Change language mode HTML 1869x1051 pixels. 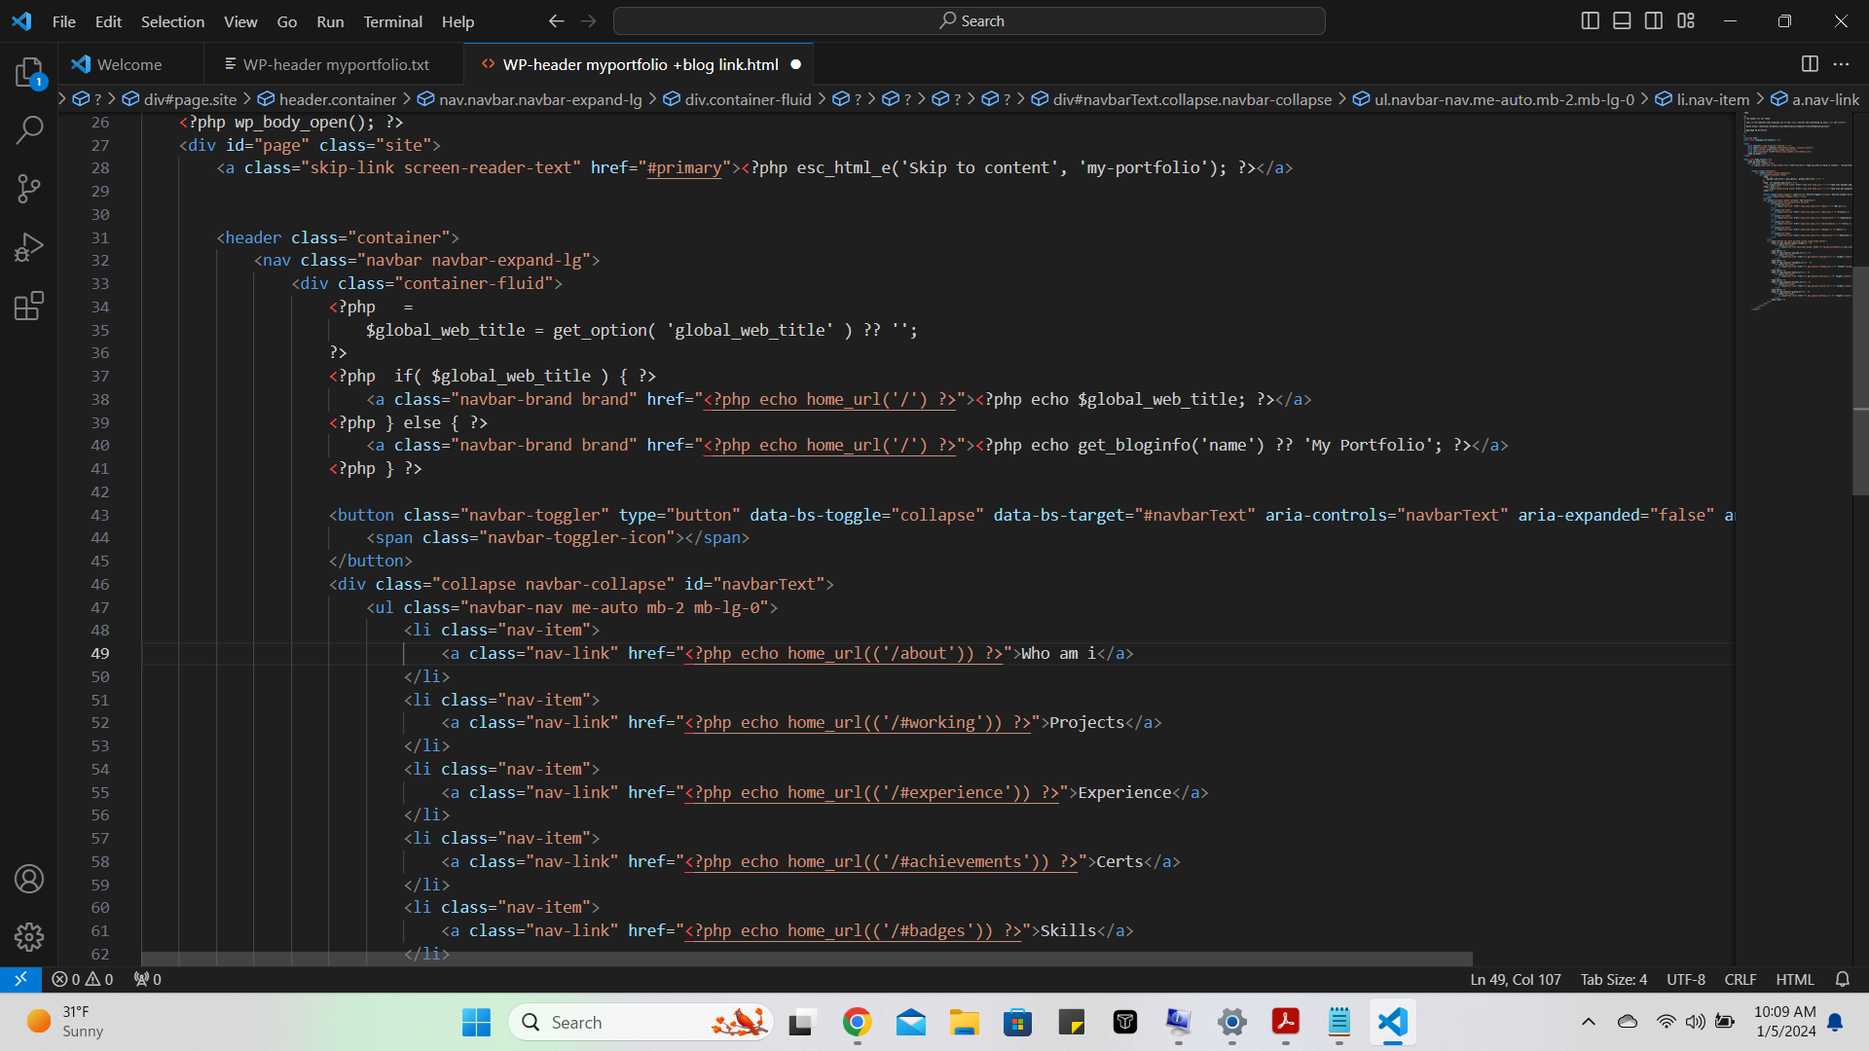point(1794,979)
